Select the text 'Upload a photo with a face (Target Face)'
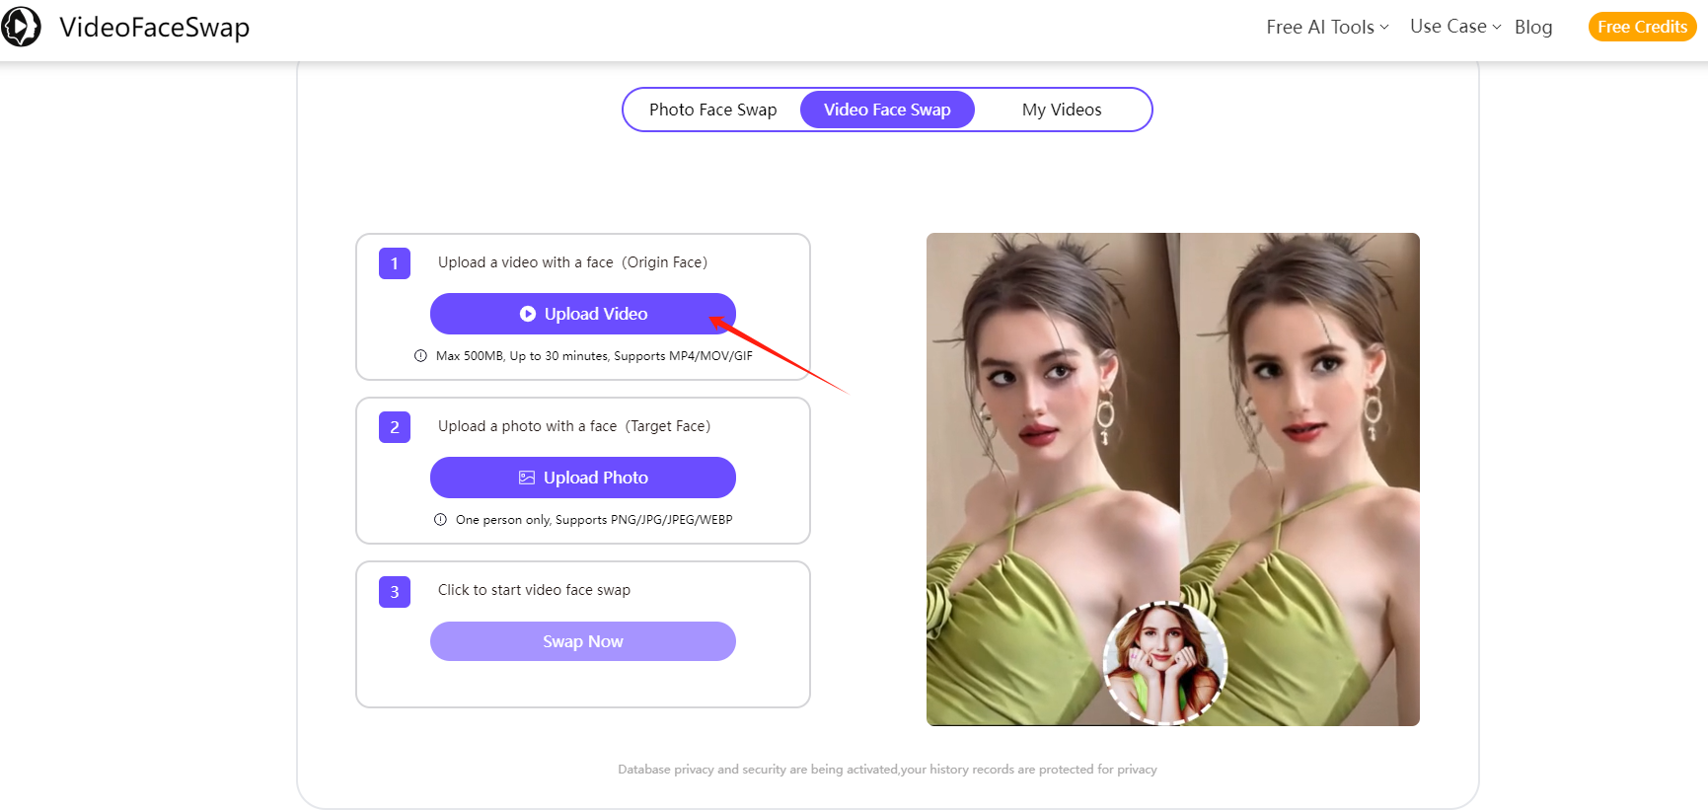The height and width of the screenshot is (811, 1708). click(574, 426)
